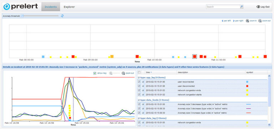Viewport: 274px width, 129px height.
Task: Uncheck the user reconnected row checkbox
Action: (x=139, y=82)
